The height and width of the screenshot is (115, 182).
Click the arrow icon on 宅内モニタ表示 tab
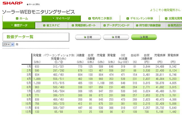click(90, 18)
